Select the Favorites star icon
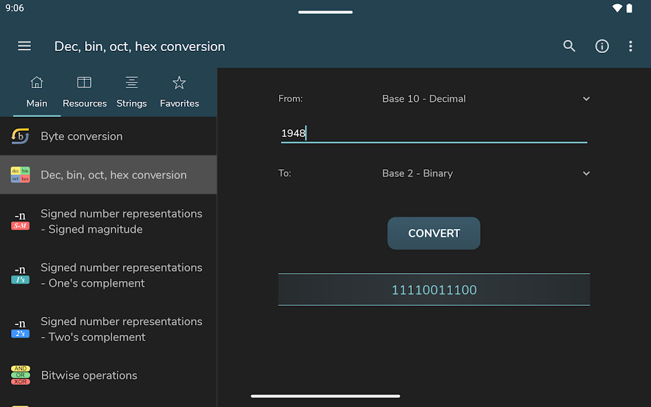Image resolution: width=651 pixels, height=407 pixels. pyautogui.click(x=179, y=82)
